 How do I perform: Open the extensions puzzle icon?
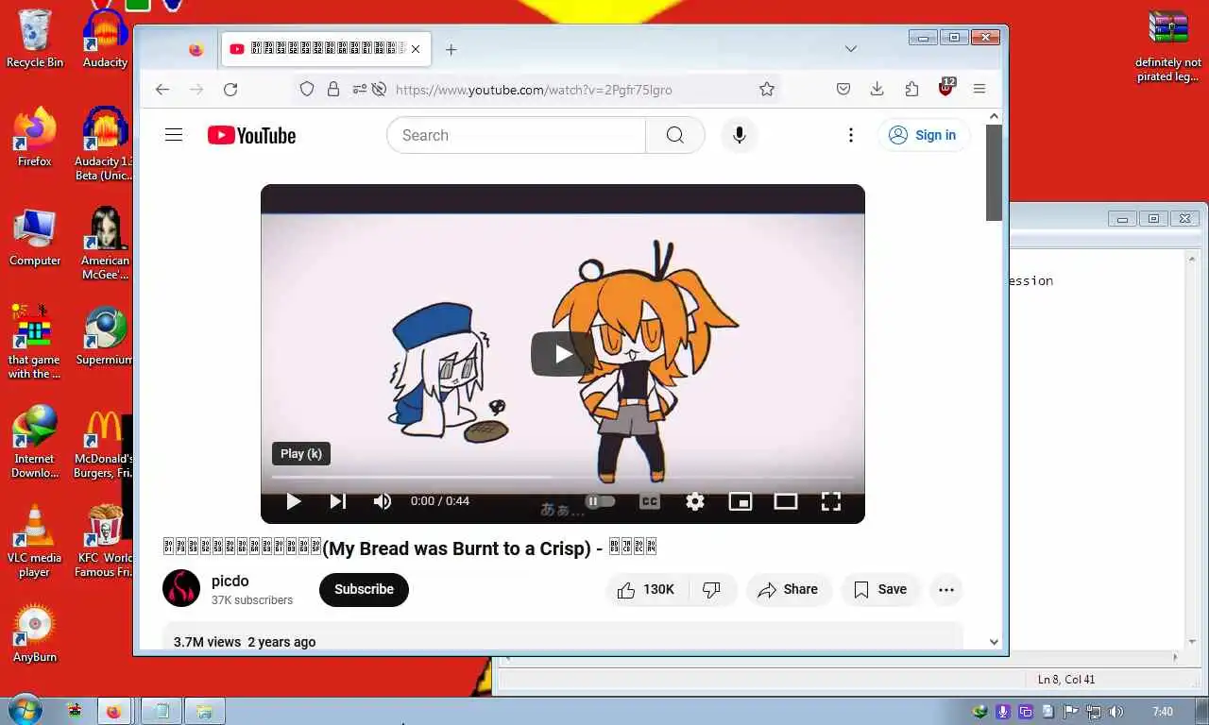click(911, 90)
